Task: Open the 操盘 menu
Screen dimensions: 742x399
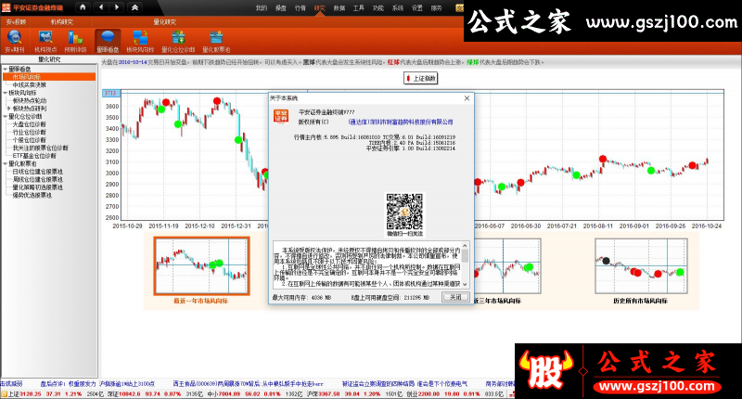Action: 281,8
